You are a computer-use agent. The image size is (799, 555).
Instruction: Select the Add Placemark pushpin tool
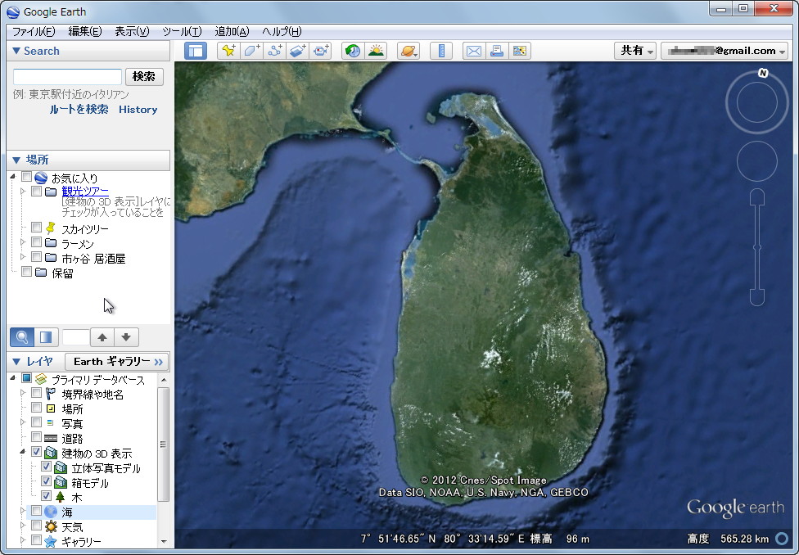click(228, 50)
